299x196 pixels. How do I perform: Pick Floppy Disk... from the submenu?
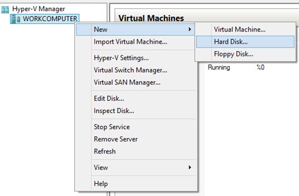click(x=233, y=54)
